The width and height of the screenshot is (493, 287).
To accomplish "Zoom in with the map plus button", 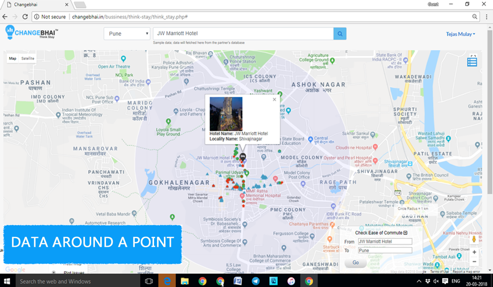I will (474, 252).
